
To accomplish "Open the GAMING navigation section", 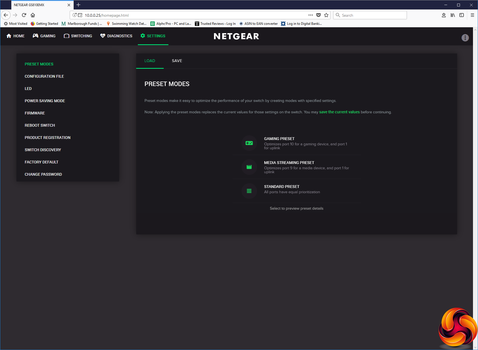I will pos(44,36).
